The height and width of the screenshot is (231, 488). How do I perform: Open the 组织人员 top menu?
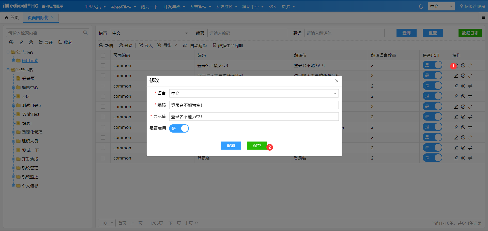click(95, 7)
